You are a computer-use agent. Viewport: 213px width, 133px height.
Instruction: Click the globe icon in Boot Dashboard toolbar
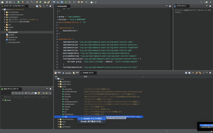[23, 93]
